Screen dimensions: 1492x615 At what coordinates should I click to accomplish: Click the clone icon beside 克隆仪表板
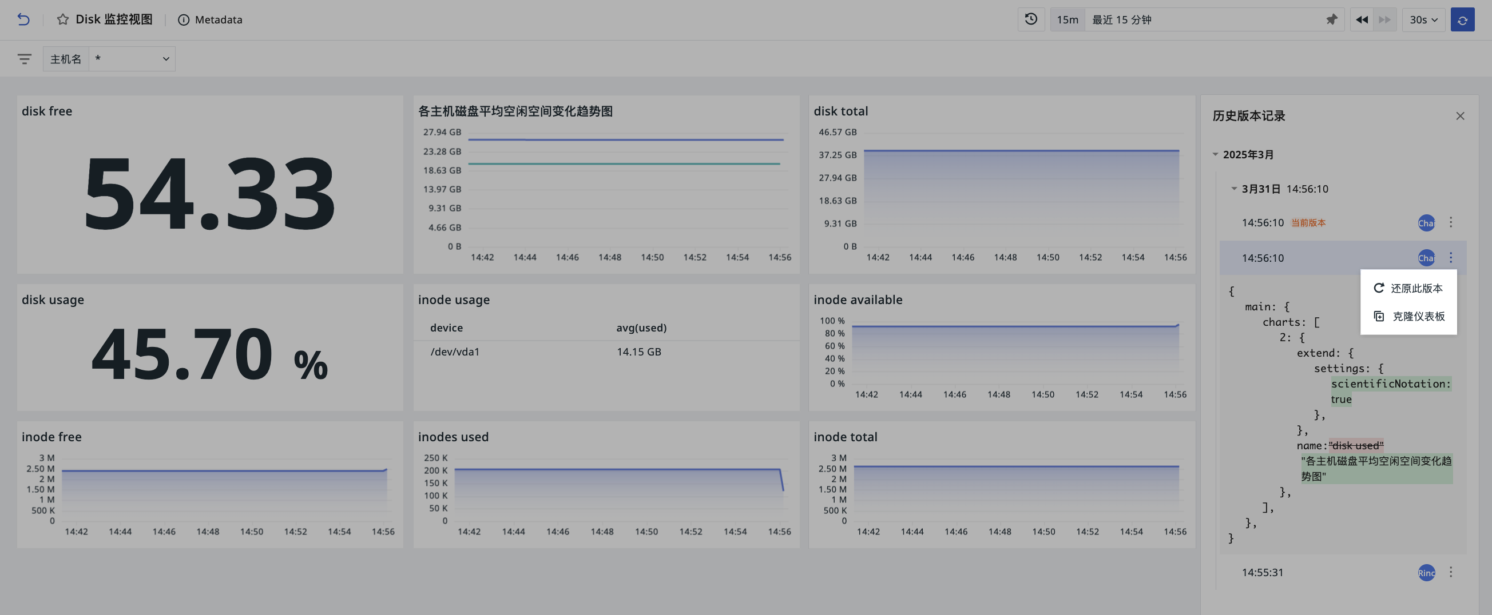(1379, 316)
